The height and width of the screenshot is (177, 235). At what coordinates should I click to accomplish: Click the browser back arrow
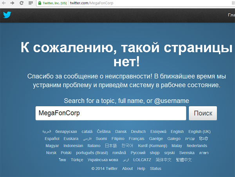pyautogui.click(x=4, y=3)
